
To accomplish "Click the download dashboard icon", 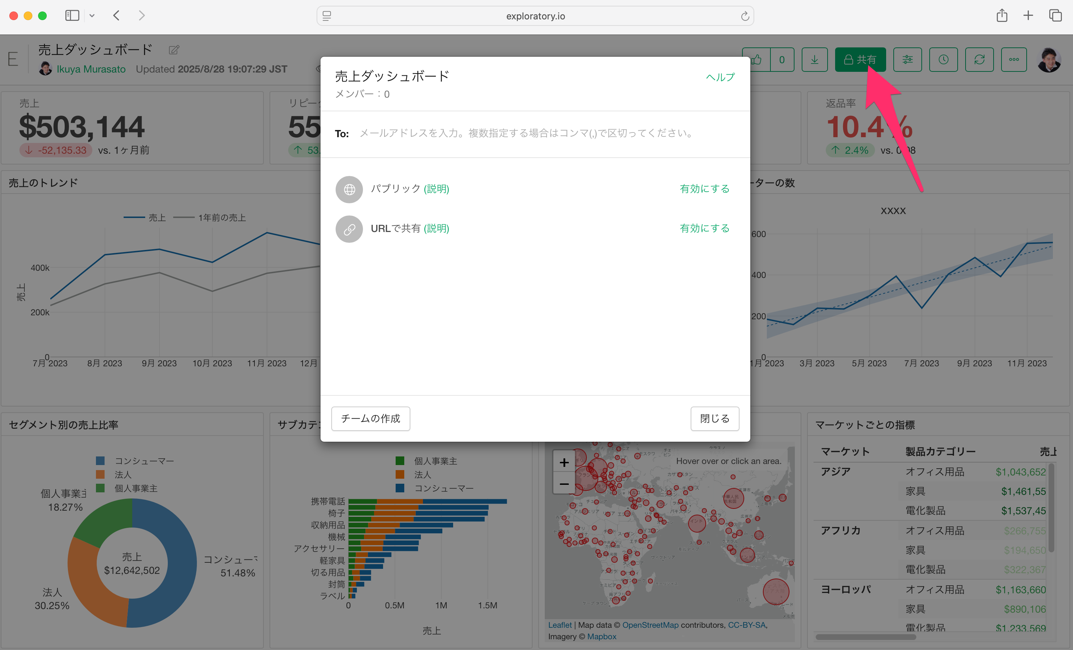I will coord(814,60).
